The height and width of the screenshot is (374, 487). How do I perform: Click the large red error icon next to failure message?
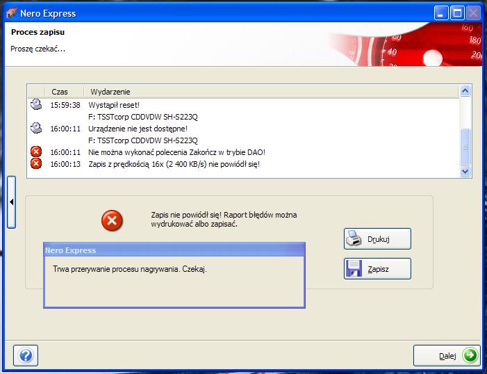[112, 221]
